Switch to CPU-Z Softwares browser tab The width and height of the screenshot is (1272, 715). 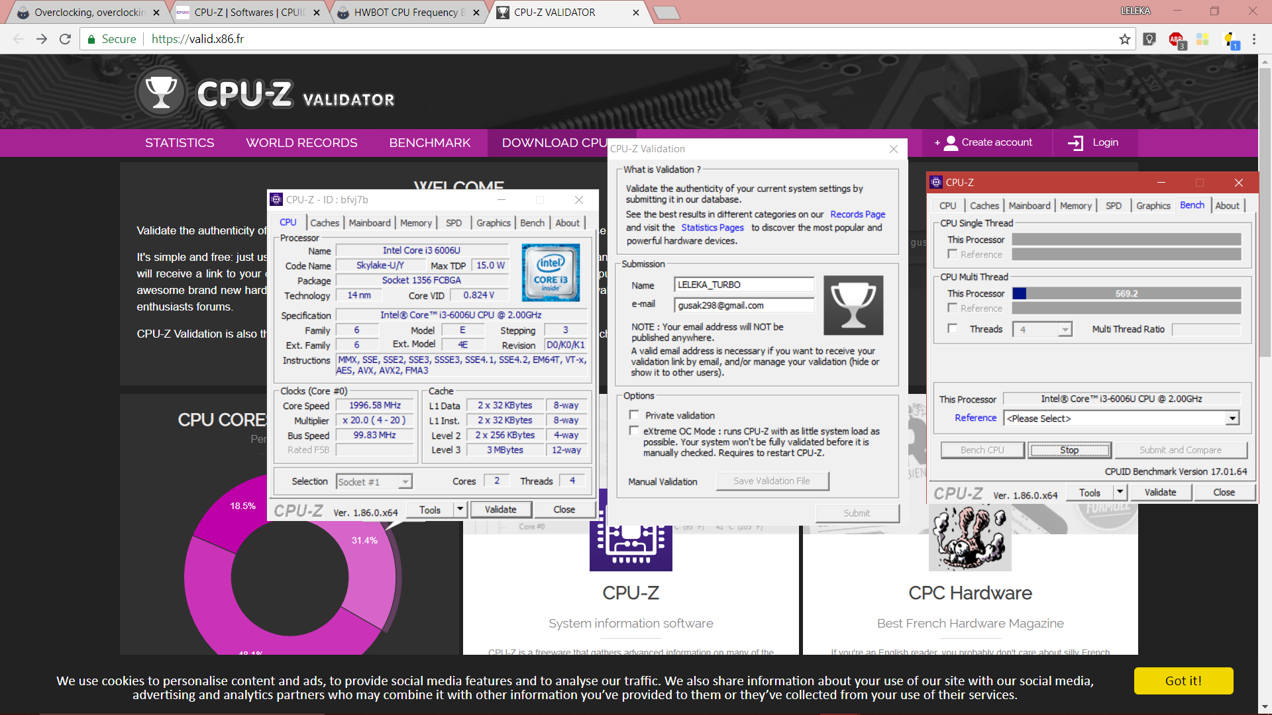pos(250,13)
